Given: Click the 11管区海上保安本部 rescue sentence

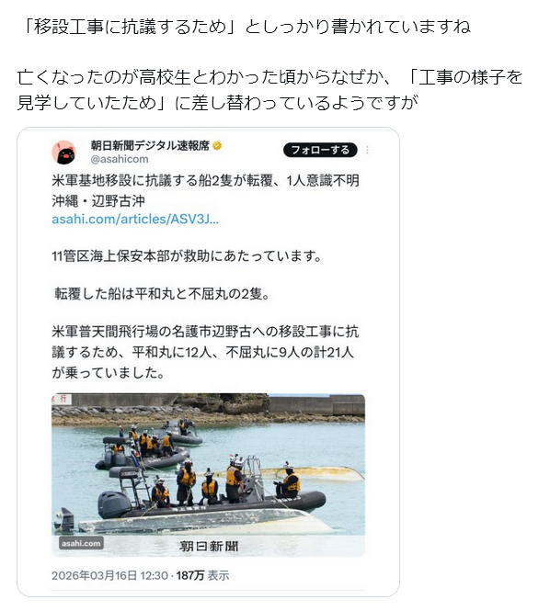Looking at the screenshot, I should 187,256.
